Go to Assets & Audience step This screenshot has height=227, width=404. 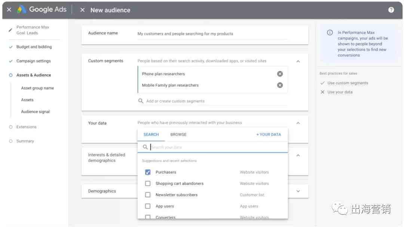[34, 75]
